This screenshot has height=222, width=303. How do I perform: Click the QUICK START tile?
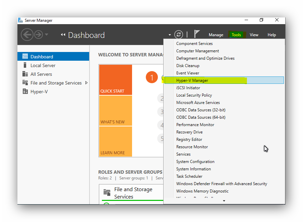[115, 80]
